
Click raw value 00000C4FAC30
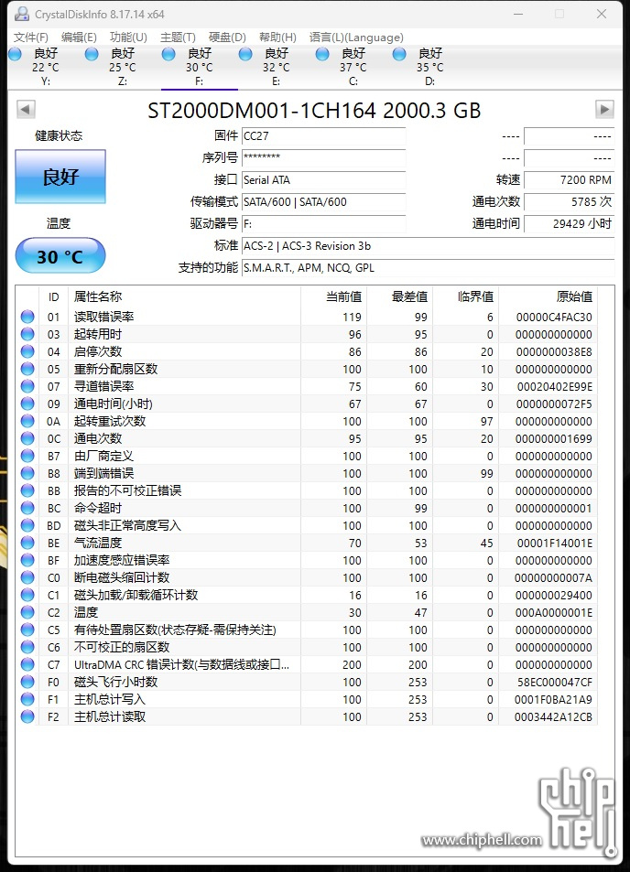[554, 317]
